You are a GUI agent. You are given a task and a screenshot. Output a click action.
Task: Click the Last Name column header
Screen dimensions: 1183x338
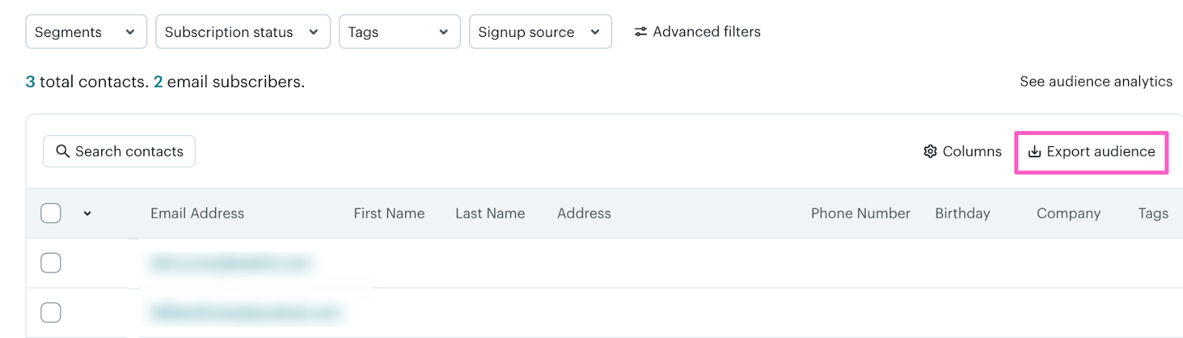(490, 213)
